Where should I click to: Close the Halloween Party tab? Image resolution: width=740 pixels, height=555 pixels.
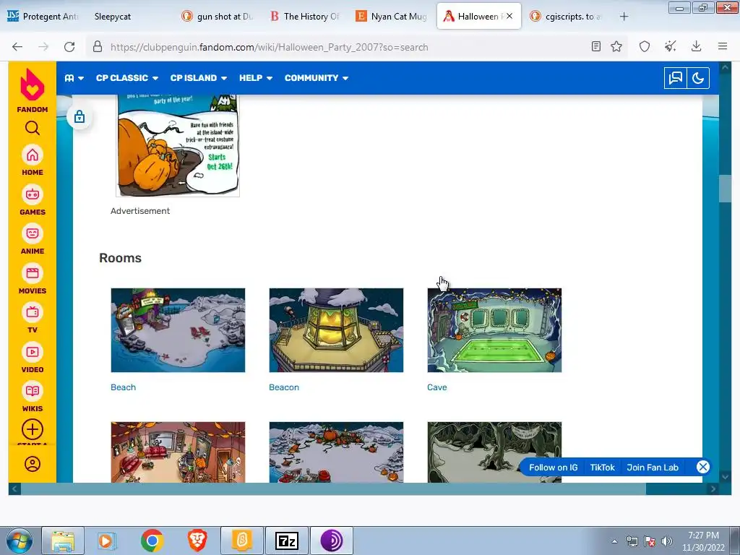(x=509, y=16)
